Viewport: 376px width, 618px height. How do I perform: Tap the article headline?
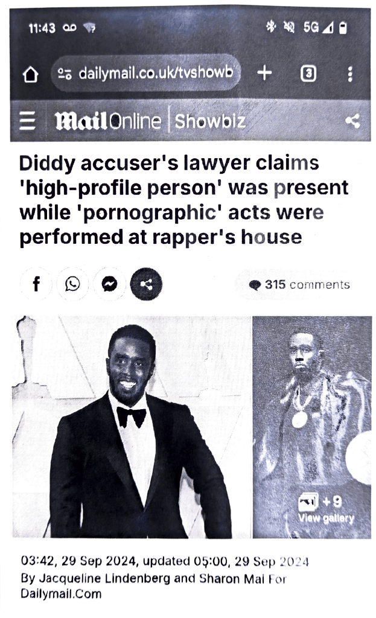click(x=183, y=200)
